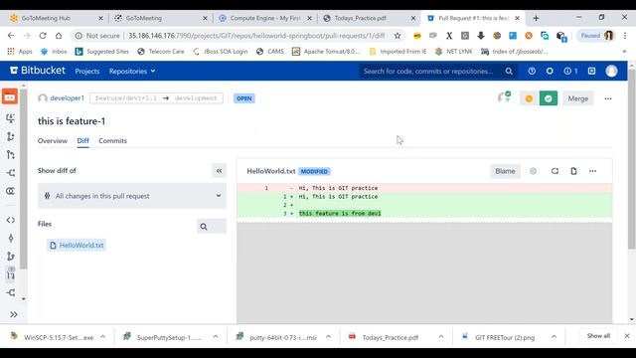
Task: Click the reviewer avatar with checkmark
Action: click(504, 97)
